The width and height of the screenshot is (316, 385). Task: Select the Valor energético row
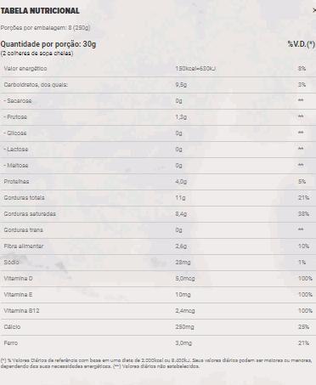tap(158, 69)
